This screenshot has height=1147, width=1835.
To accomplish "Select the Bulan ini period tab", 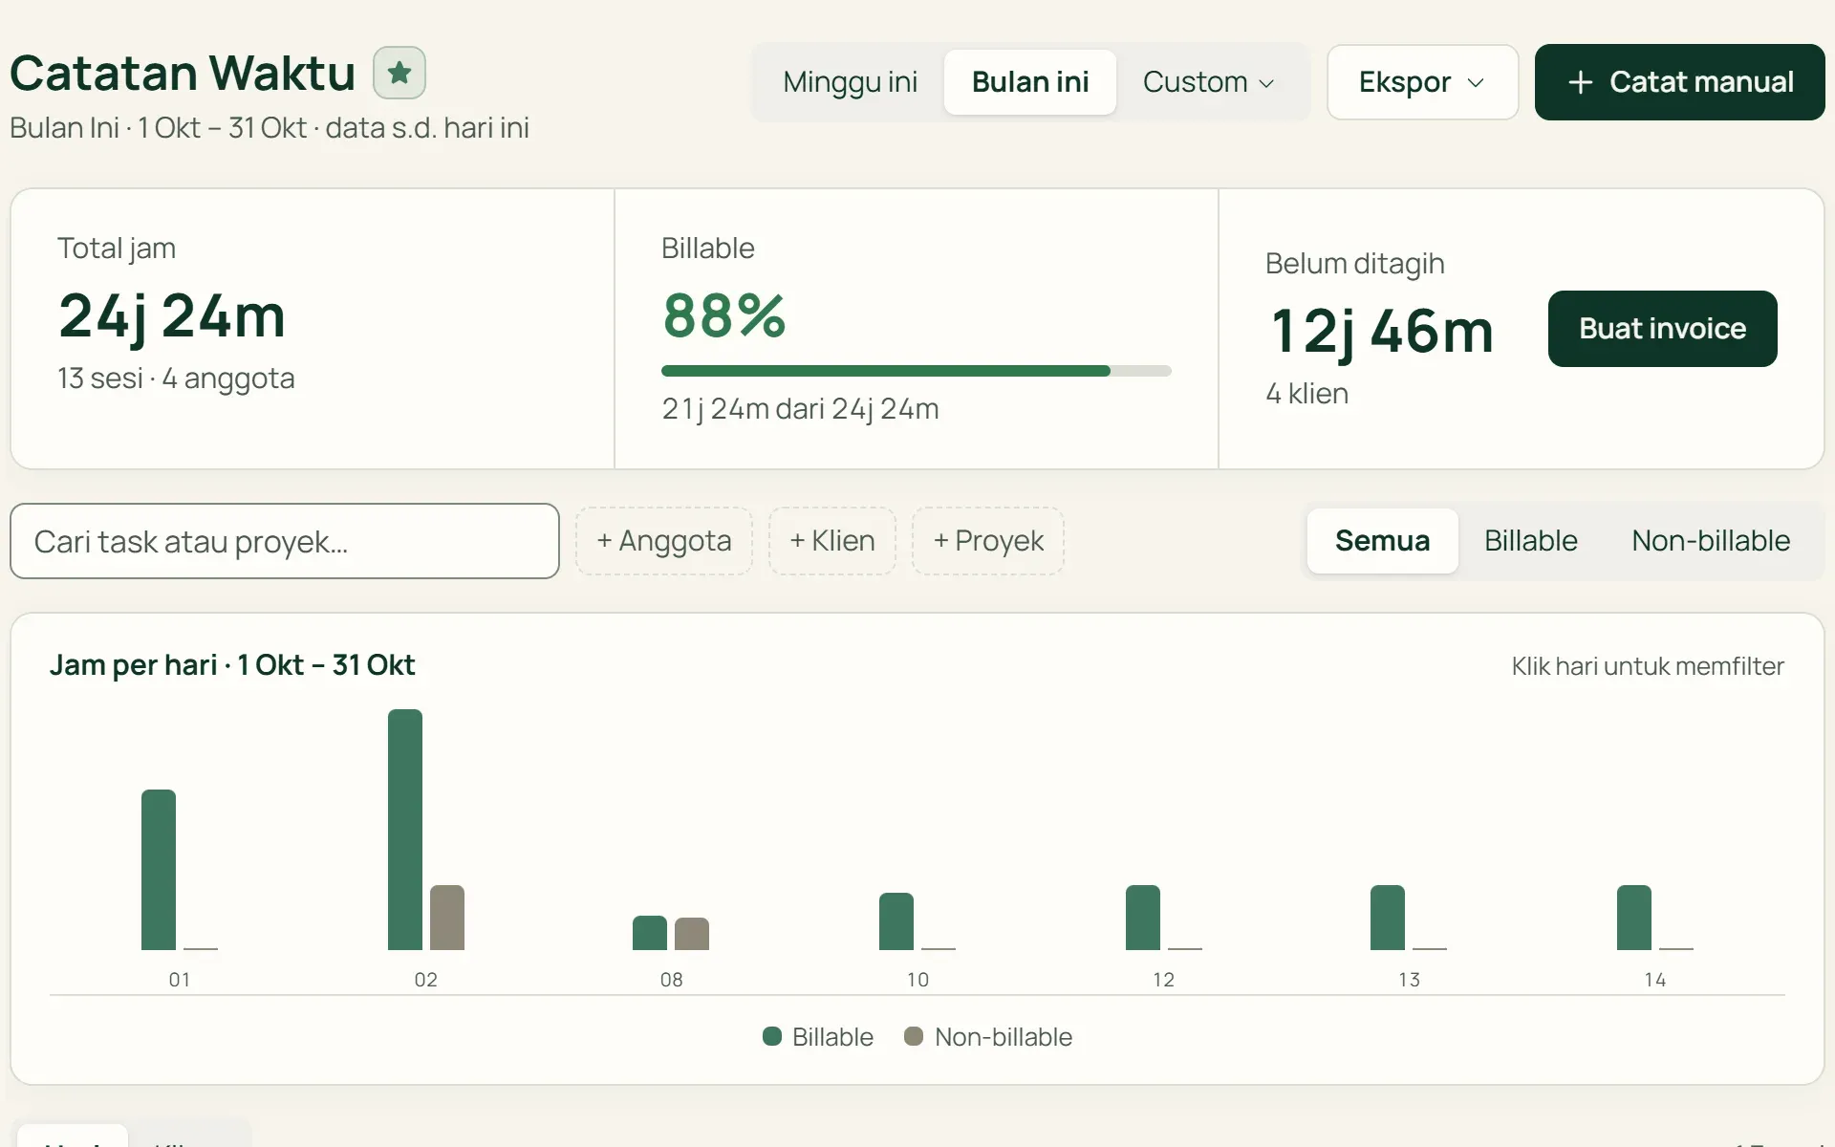I will (1030, 82).
